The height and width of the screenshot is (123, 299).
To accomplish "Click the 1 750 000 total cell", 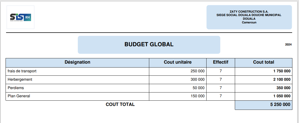I will pyautogui.click(x=264, y=71).
